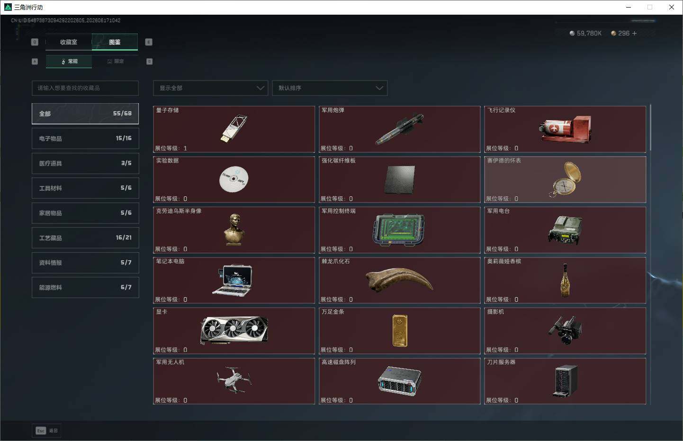Click the 296 gold currency amount
The image size is (683, 441).
click(x=624, y=33)
